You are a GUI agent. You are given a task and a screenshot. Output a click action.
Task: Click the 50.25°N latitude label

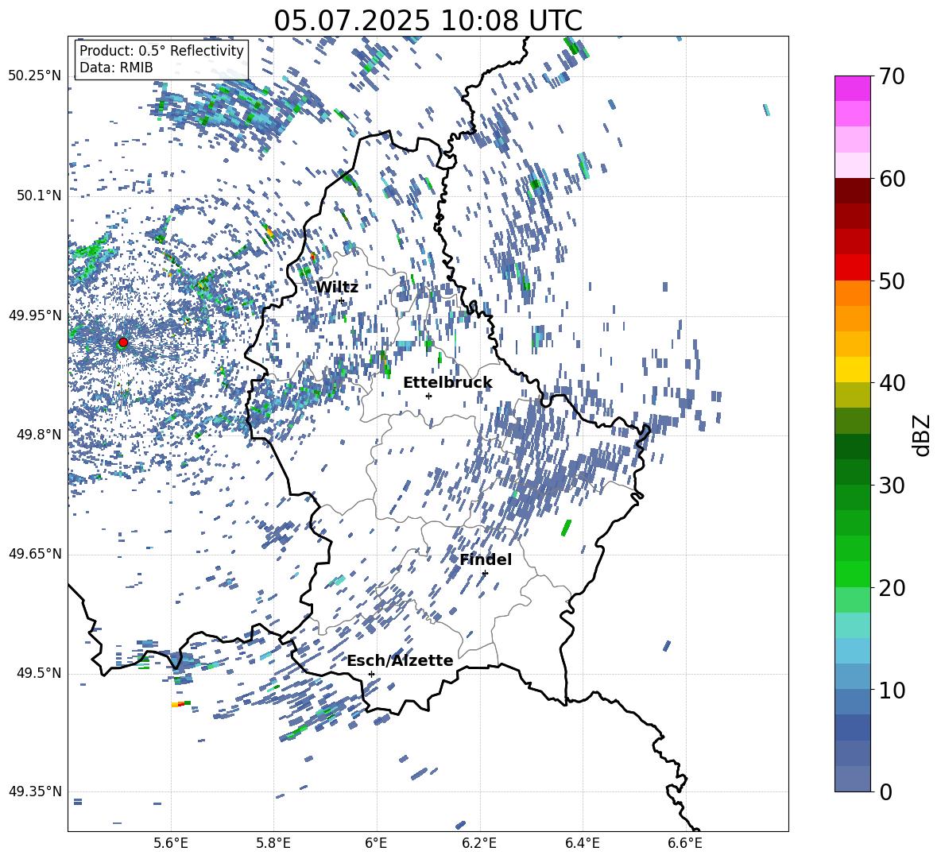pos(35,76)
